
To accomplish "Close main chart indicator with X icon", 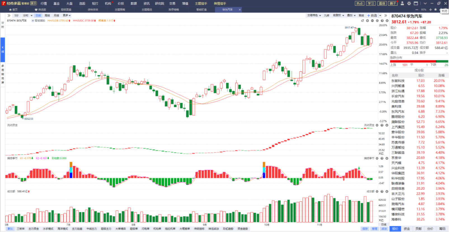I will (x=387, y=21).
